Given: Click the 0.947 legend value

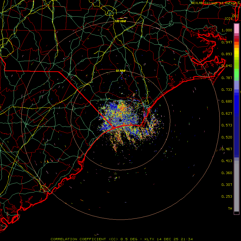Looking at the screenshot, I should (227, 42).
